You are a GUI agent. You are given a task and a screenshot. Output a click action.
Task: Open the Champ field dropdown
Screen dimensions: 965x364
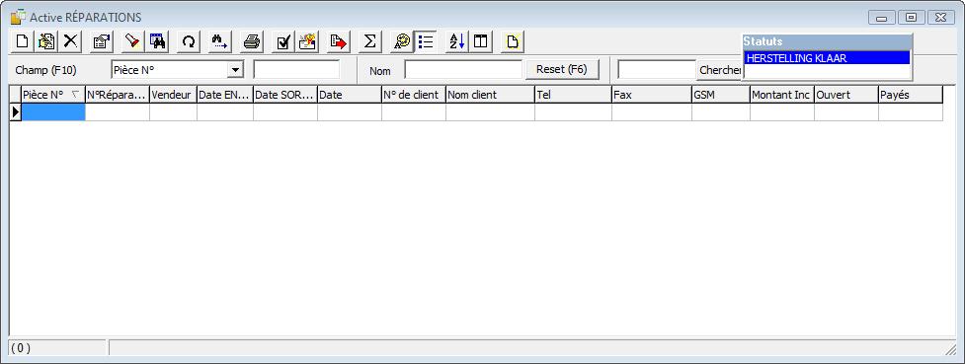[235, 70]
